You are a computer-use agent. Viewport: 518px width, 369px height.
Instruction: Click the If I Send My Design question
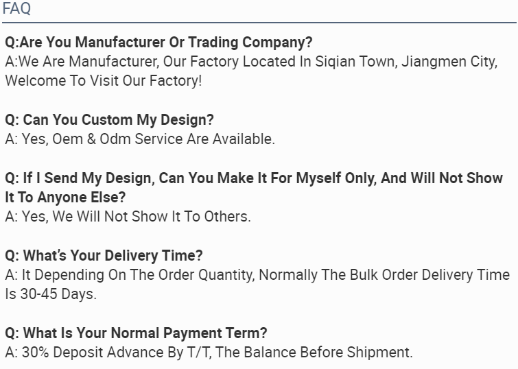pyautogui.click(x=254, y=178)
